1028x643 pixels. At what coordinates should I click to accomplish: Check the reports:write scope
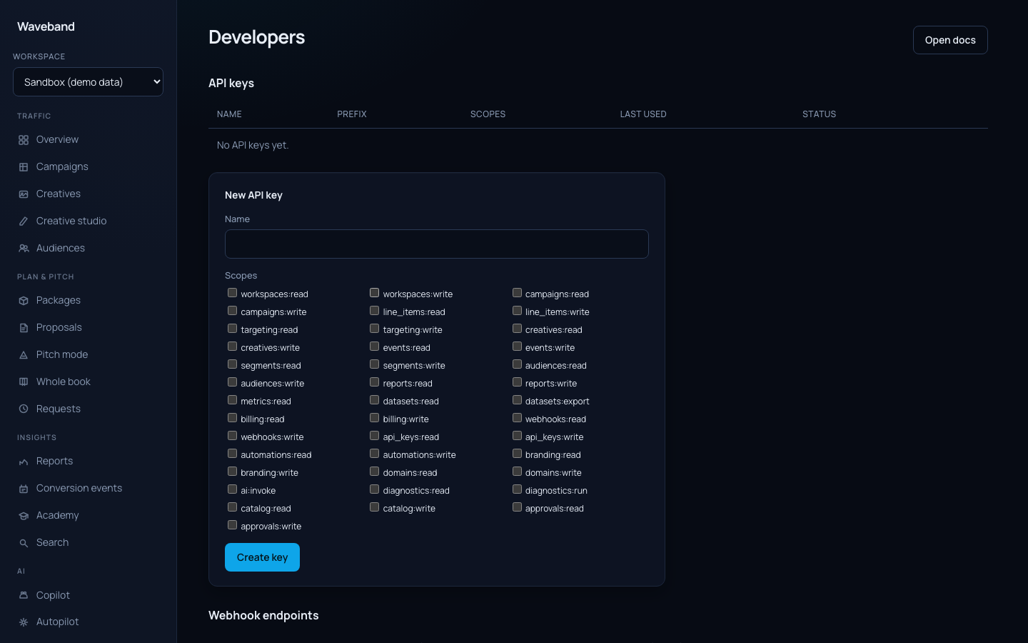pos(517,382)
